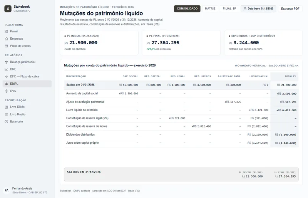The image size is (308, 198).
Task: Select Constituição de reserva legal (5%) row
Action: pyautogui.click(x=181, y=118)
